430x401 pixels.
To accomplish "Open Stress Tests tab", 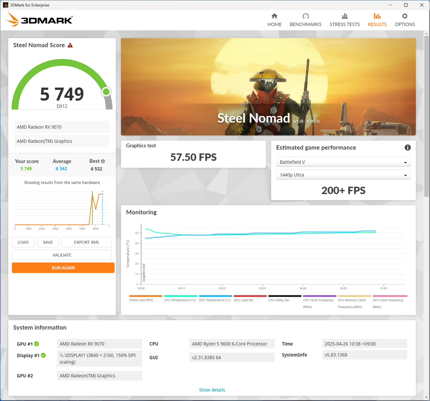I will click(x=344, y=20).
